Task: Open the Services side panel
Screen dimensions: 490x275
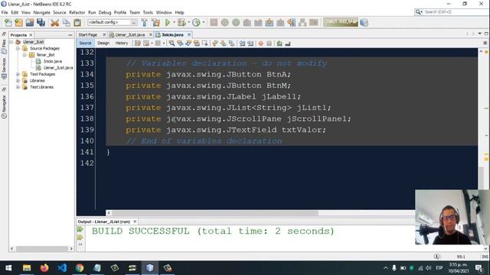Action: click(4, 68)
